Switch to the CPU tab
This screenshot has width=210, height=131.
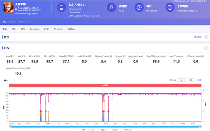(23, 29)
